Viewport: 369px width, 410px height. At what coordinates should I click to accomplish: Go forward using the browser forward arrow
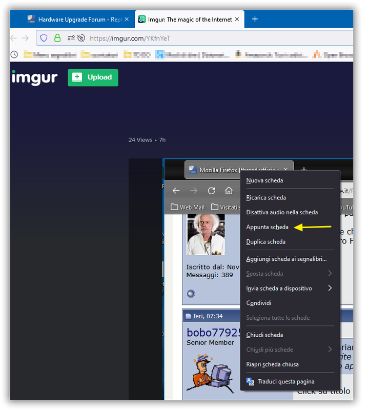(x=25, y=38)
